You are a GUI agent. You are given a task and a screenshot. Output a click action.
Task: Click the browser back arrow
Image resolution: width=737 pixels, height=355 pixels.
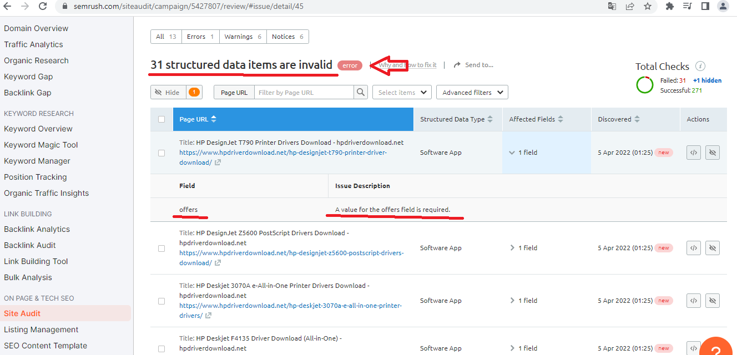pyautogui.click(x=7, y=7)
